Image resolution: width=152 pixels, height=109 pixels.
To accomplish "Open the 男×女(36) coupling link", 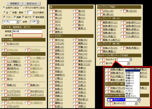I will click(131, 11).
